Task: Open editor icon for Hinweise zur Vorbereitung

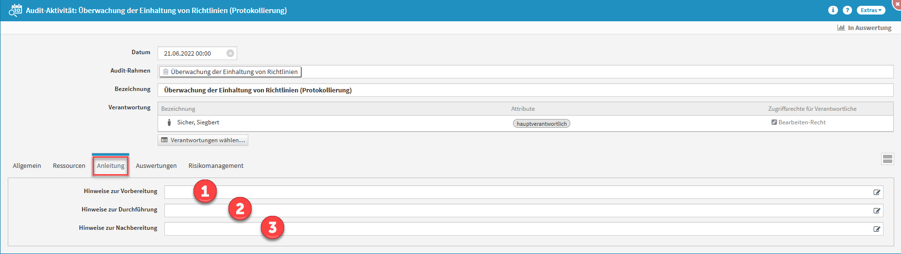Action: [x=877, y=192]
